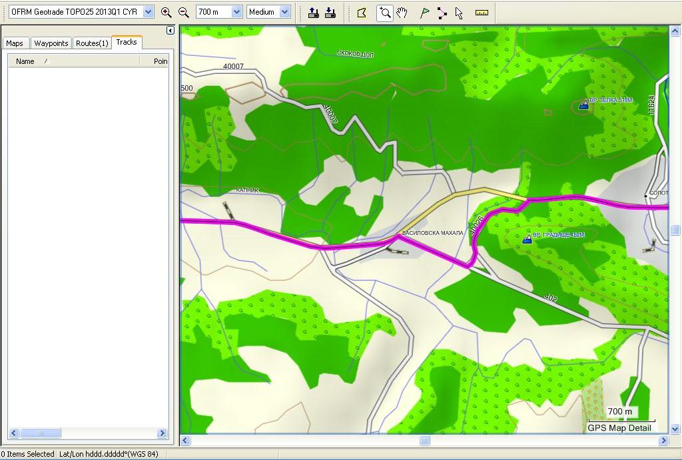Click the road label 40026

[477, 224]
